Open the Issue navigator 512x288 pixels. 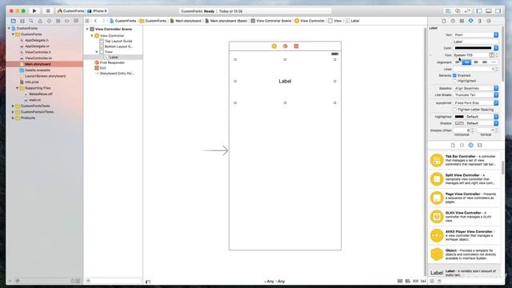[x=40, y=21]
